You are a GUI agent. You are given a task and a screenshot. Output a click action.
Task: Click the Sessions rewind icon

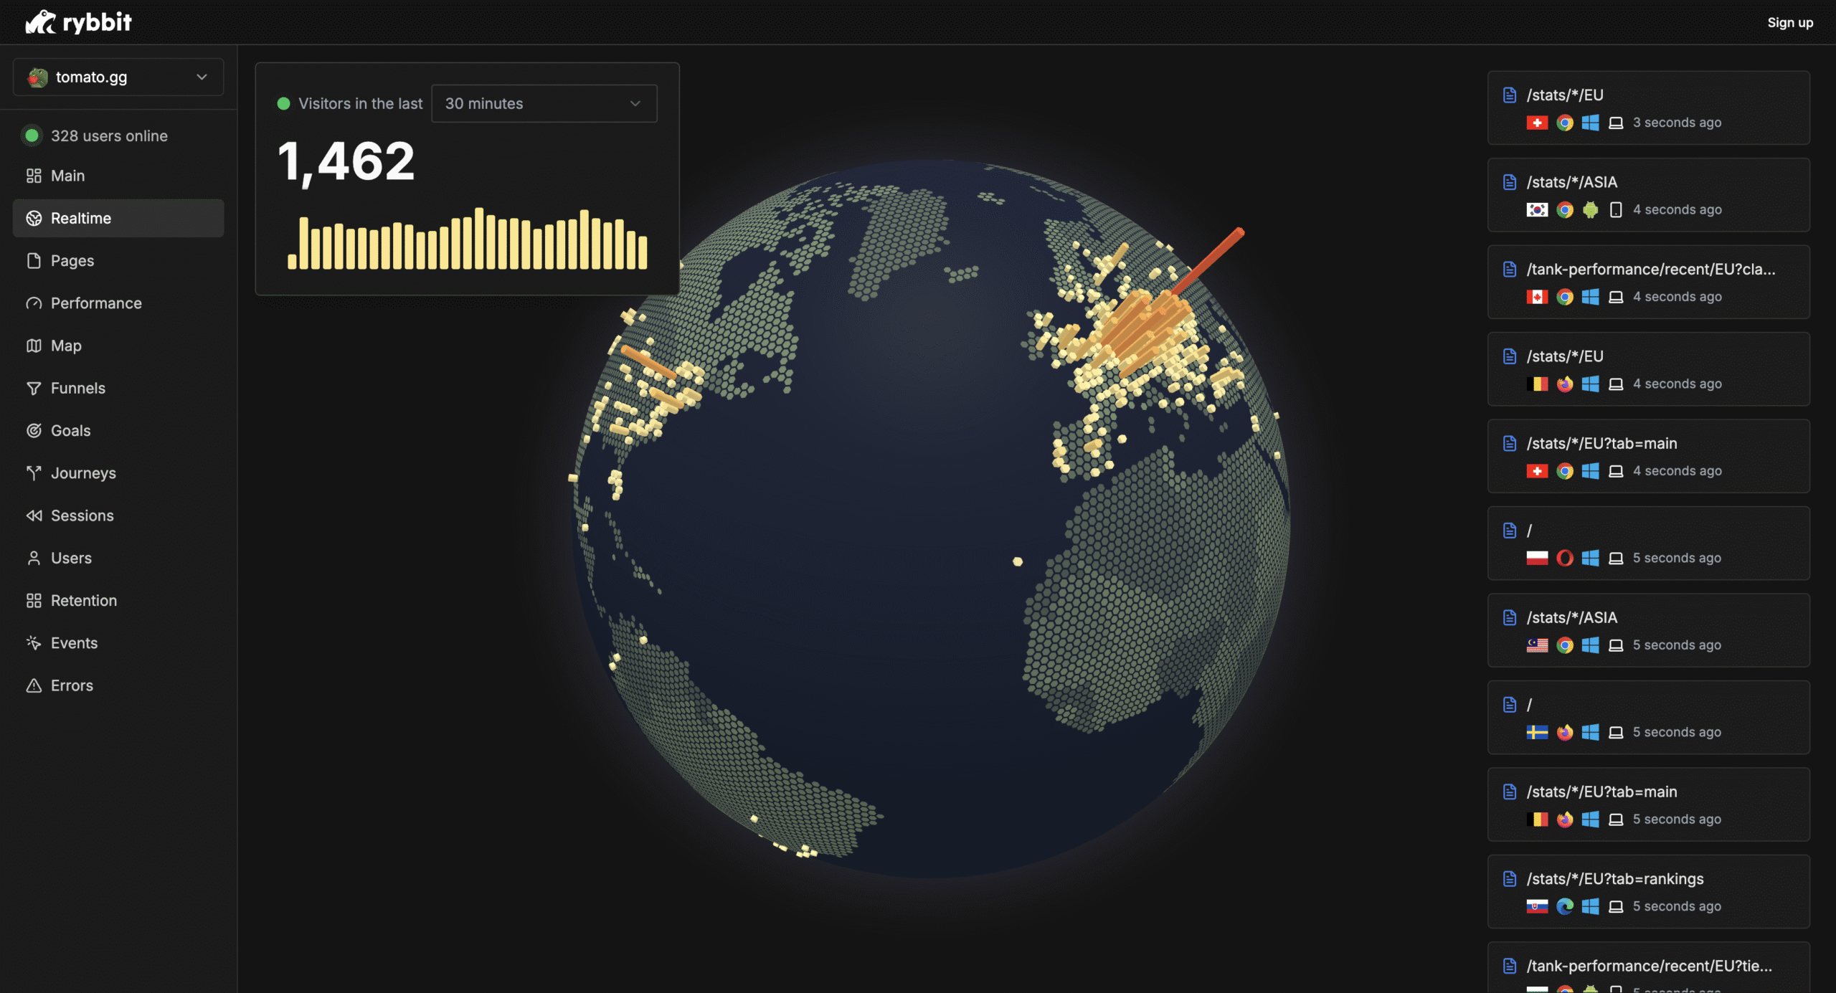coord(34,515)
